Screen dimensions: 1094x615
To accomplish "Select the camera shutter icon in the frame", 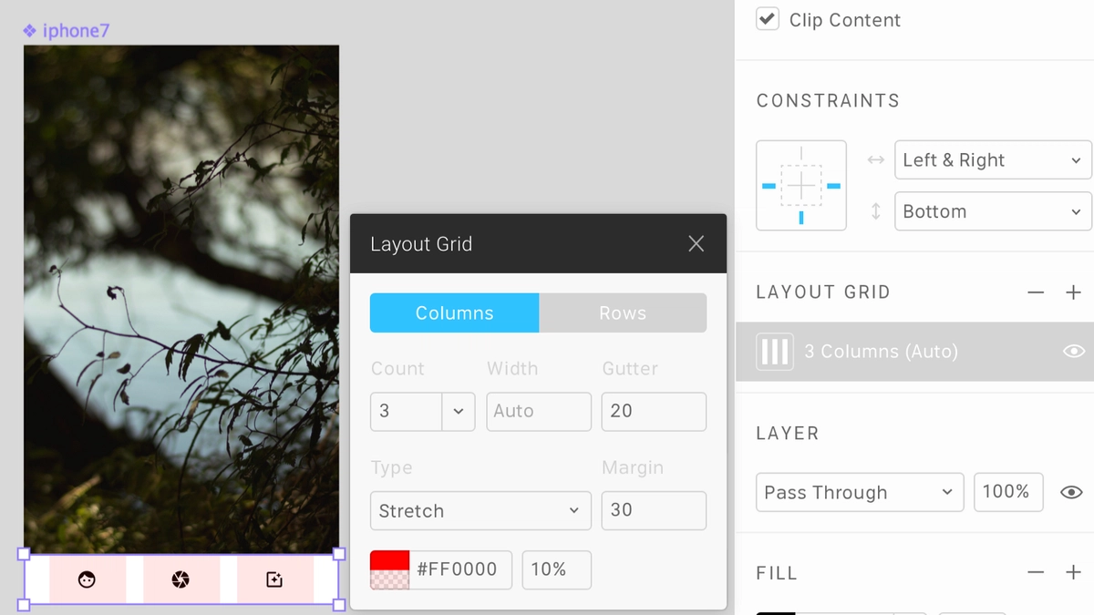I will click(181, 579).
